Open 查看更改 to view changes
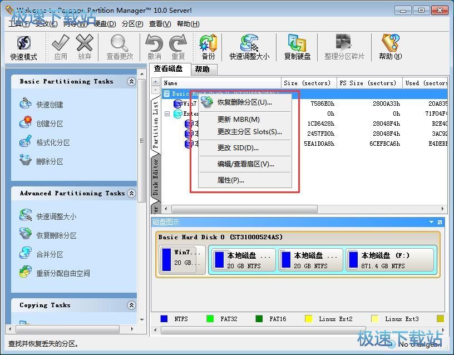The height and width of the screenshot is (355, 454). pos(120,48)
